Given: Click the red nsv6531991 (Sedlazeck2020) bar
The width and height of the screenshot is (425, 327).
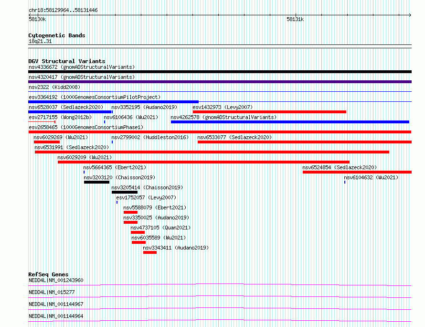Looking at the screenshot, I should tap(212, 152).
